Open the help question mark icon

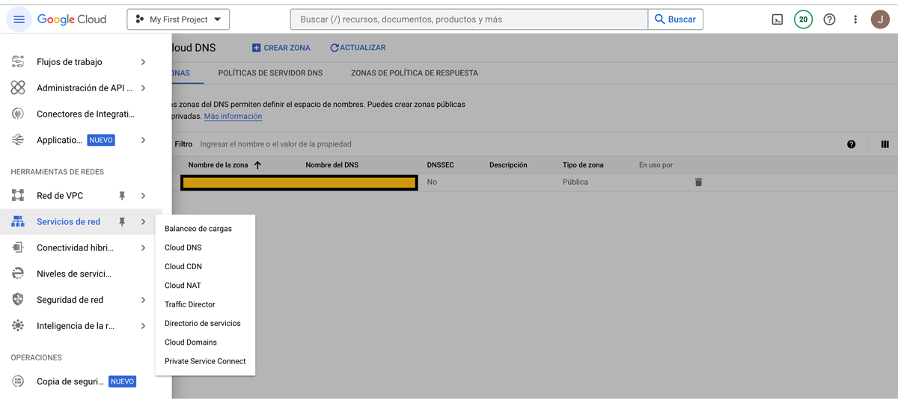[x=829, y=19]
